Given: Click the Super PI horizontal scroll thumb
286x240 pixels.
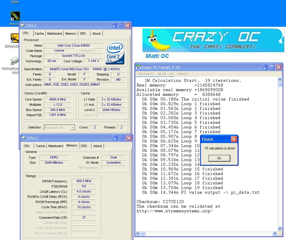Looking at the screenshot, I should coord(143,233).
